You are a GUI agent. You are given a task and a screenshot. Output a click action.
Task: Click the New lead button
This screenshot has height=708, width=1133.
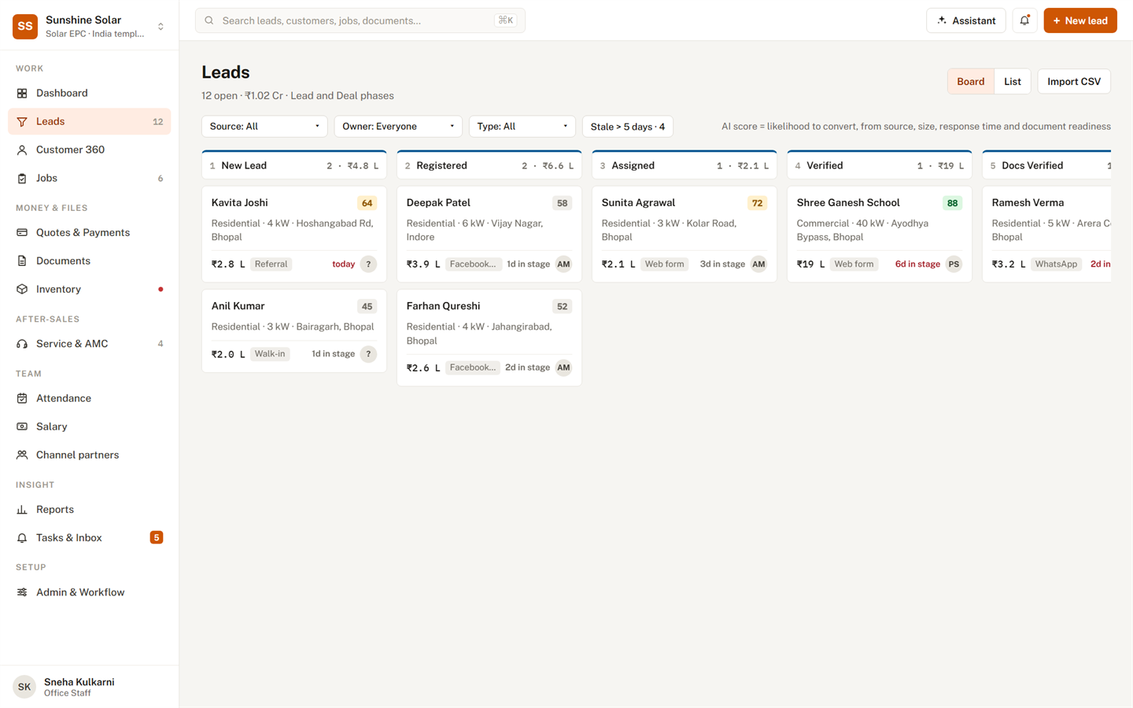[1079, 20]
